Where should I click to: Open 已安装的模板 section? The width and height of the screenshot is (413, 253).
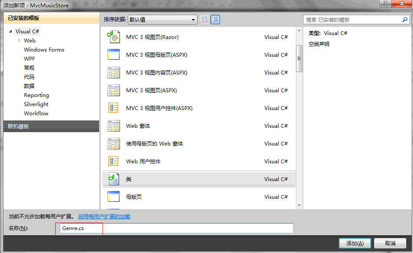51,18
